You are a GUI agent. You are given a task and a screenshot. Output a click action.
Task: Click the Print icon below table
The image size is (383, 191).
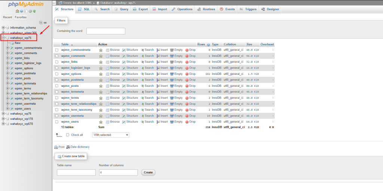(56, 147)
